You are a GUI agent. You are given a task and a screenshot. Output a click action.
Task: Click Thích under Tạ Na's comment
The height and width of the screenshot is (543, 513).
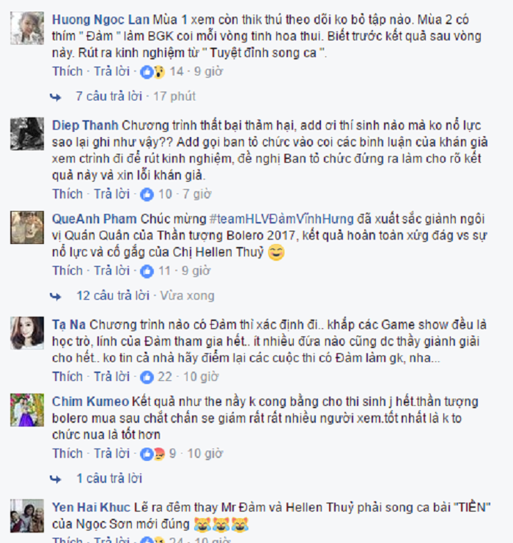(67, 377)
